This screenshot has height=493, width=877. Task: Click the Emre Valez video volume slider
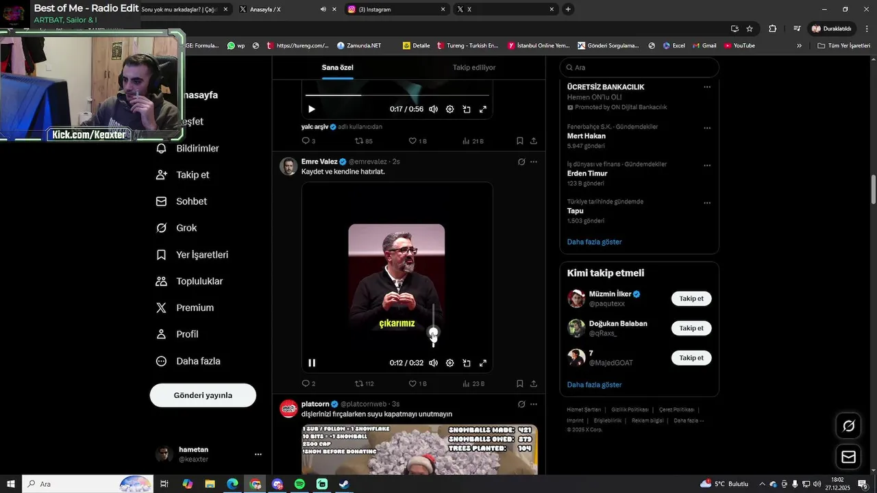[x=433, y=325]
